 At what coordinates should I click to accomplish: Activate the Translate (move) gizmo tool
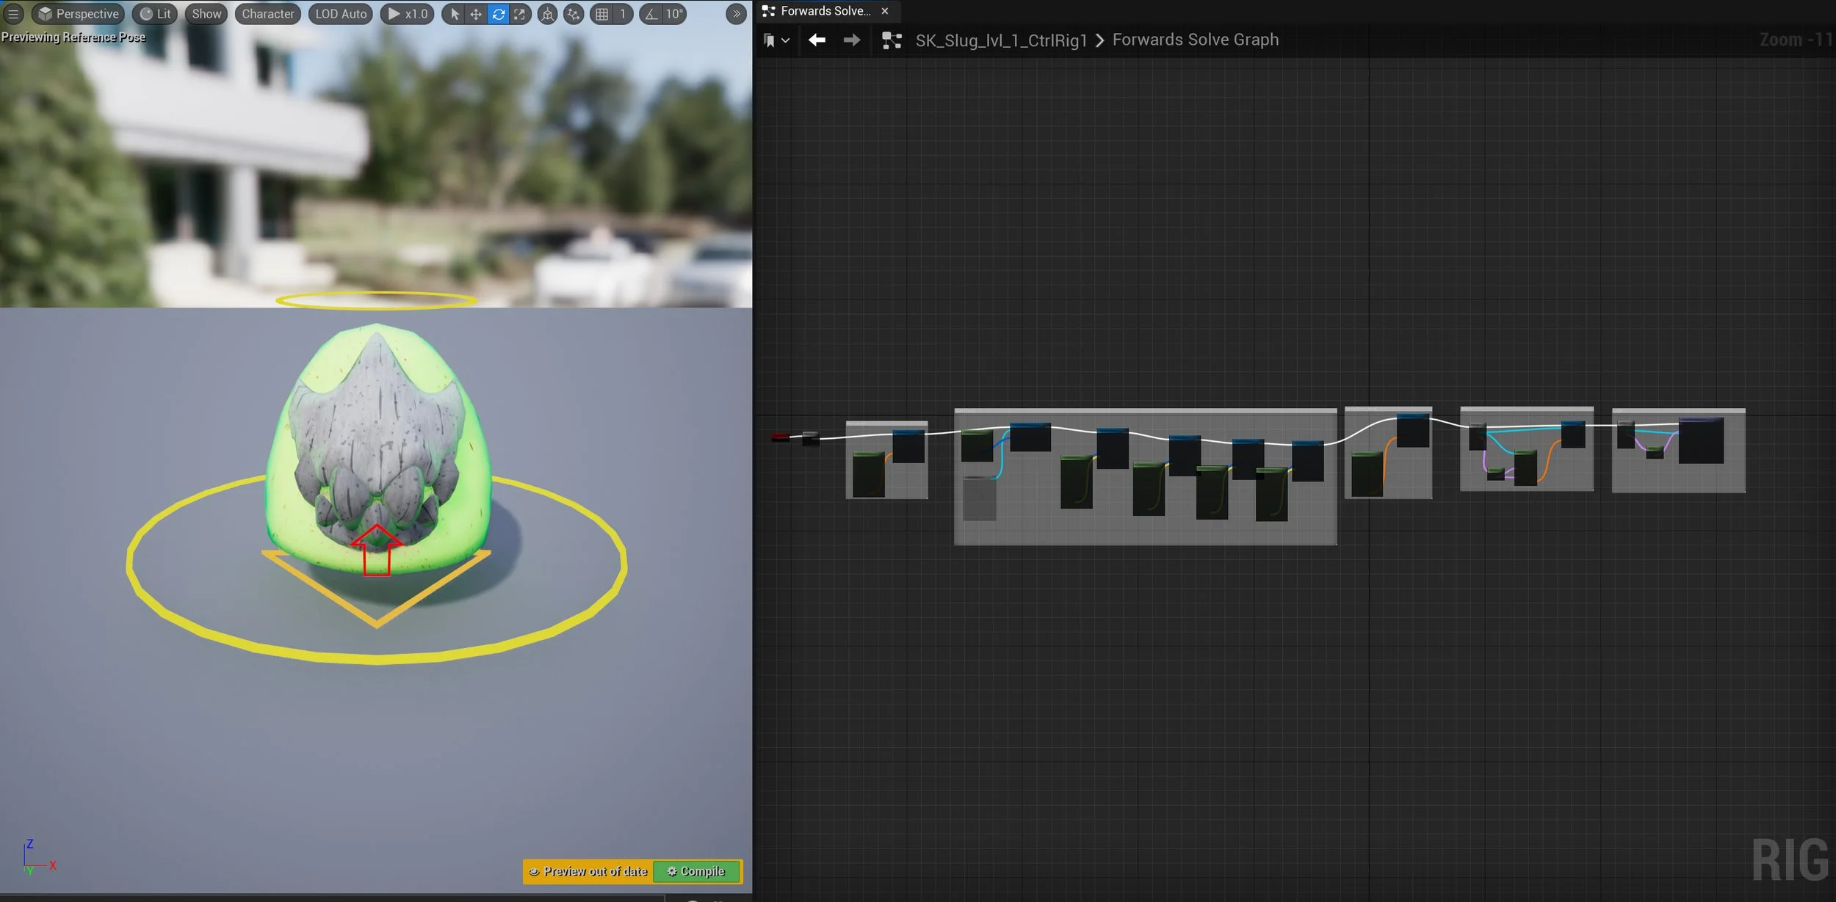(x=476, y=14)
